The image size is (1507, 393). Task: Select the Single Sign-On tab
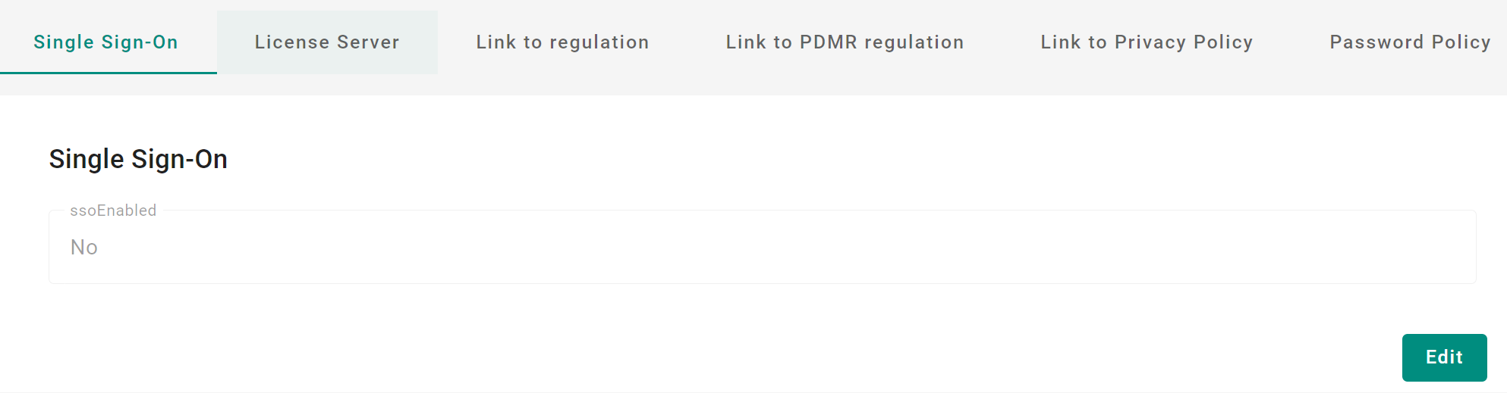pos(106,42)
